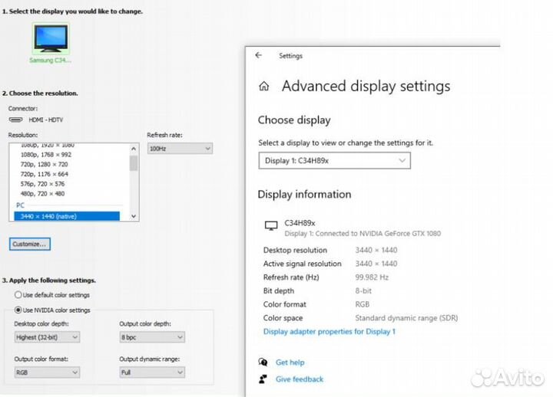Go back with the Settings arrow
This screenshot has width=553, height=397.
point(259,55)
